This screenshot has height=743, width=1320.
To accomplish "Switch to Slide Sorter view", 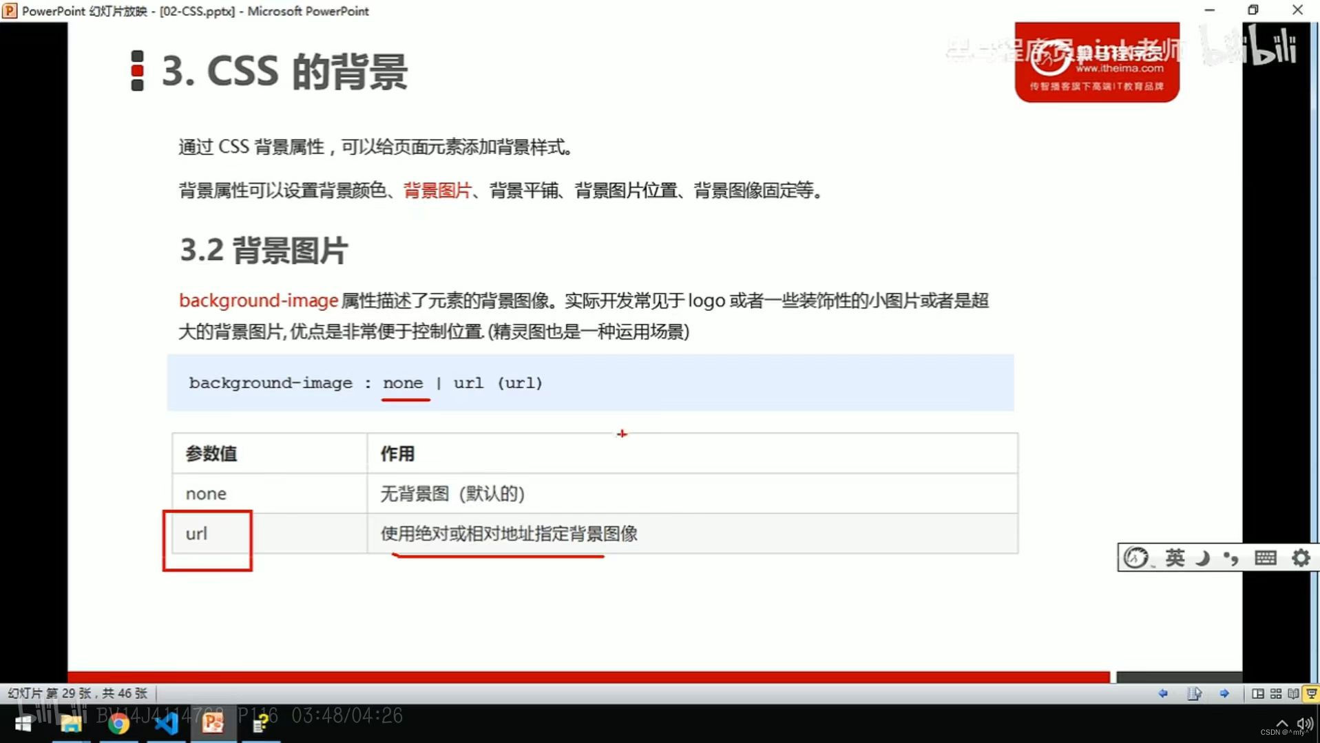I will point(1275,693).
